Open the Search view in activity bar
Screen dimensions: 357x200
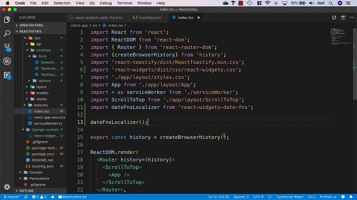(x=7, y=33)
